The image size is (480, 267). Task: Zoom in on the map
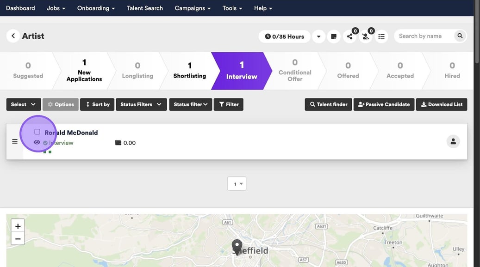click(18, 226)
